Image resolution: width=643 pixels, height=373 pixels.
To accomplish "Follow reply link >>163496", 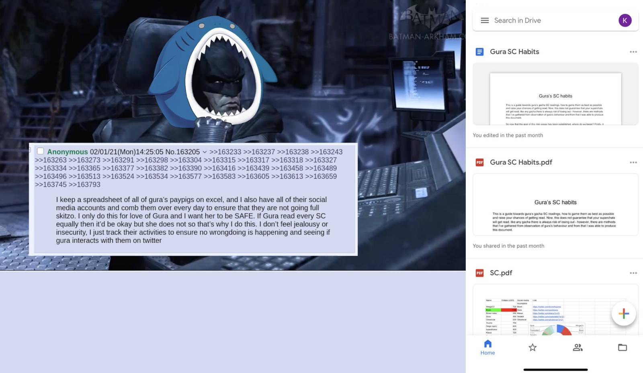I will pyautogui.click(x=51, y=176).
